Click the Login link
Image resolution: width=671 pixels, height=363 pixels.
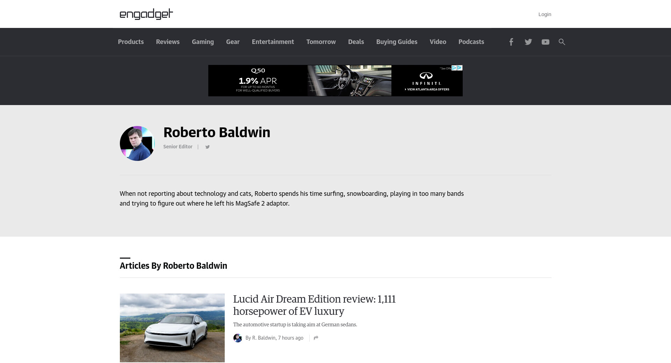(x=544, y=14)
